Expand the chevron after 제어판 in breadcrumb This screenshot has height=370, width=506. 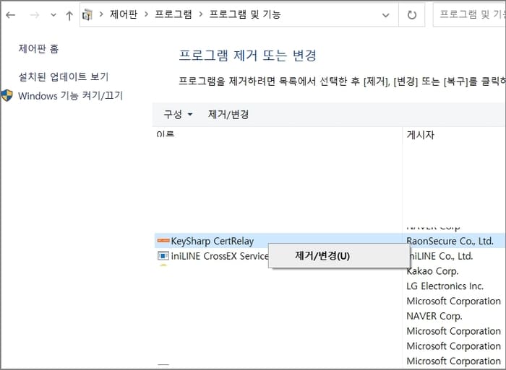146,14
